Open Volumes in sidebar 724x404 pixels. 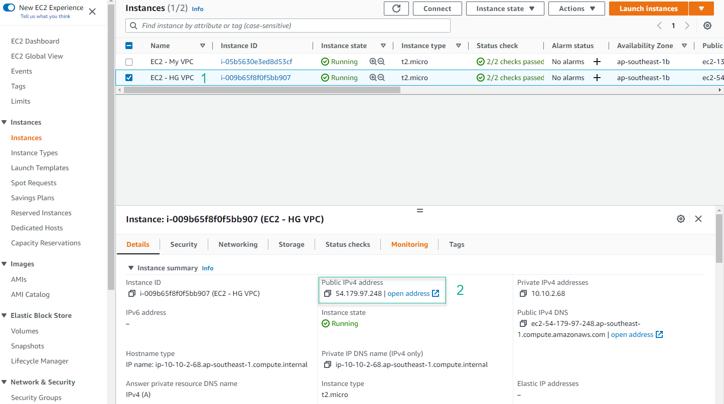coord(25,331)
